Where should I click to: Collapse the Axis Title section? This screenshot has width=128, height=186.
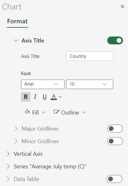(x=16, y=41)
